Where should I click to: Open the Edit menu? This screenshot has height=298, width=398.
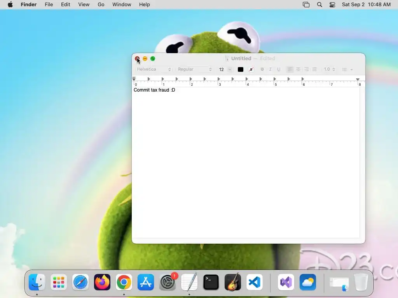click(65, 5)
